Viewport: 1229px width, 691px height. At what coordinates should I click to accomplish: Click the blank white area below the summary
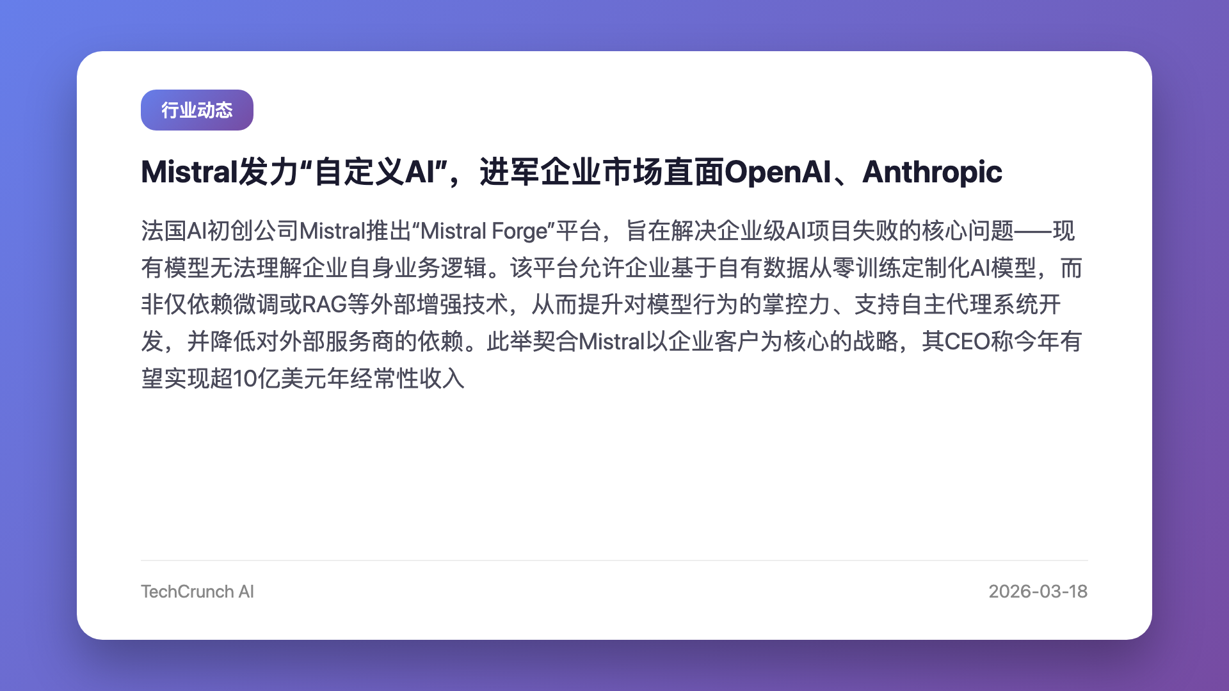coord(614,473)
